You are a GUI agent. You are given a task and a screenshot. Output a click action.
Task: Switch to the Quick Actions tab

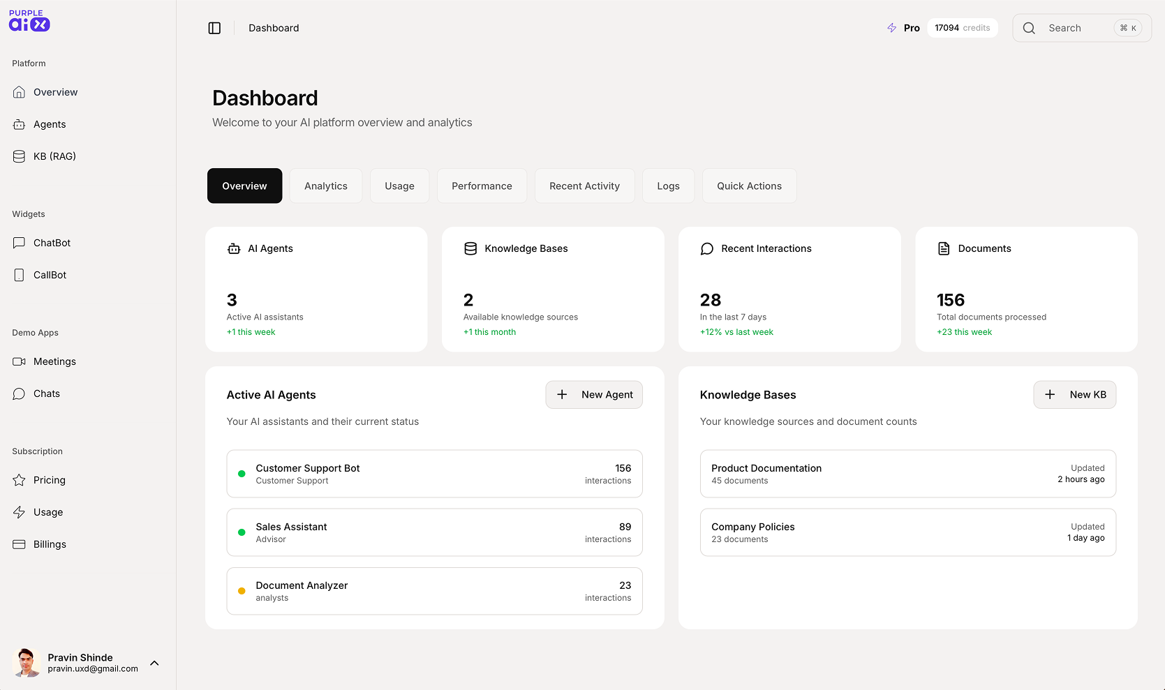[749, 186]
